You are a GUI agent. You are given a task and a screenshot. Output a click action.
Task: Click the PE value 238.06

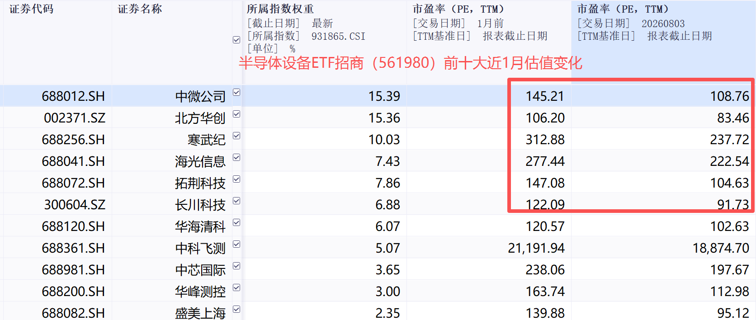tap(545, 270)
